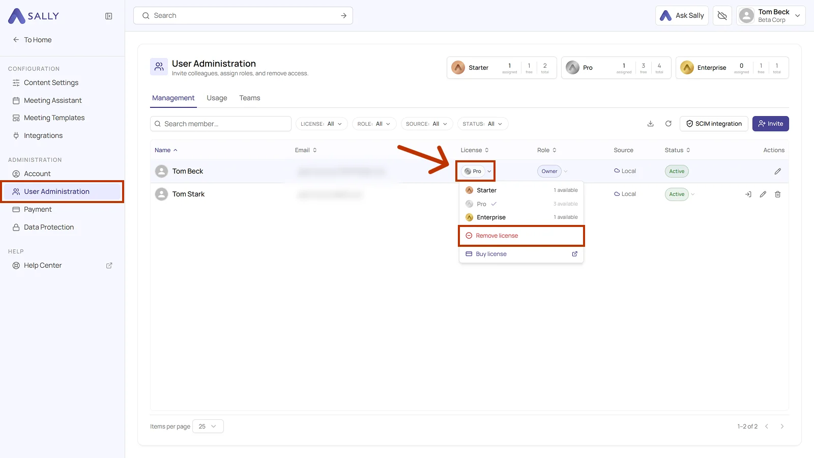Switch to Usage tab
Screen dimensions: 814x458
pos(217,98)
